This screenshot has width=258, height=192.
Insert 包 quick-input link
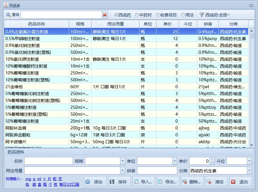point(28,185)
